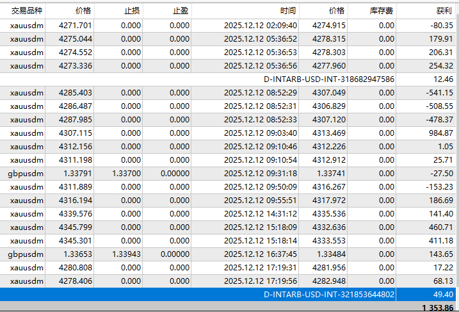Click the 止损 column header

(122, 11)
